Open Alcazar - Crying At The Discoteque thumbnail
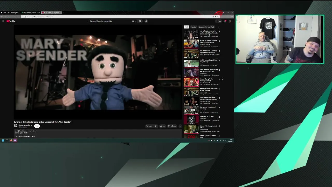Viewport: 332px width, 187px height. pos(191,82)
